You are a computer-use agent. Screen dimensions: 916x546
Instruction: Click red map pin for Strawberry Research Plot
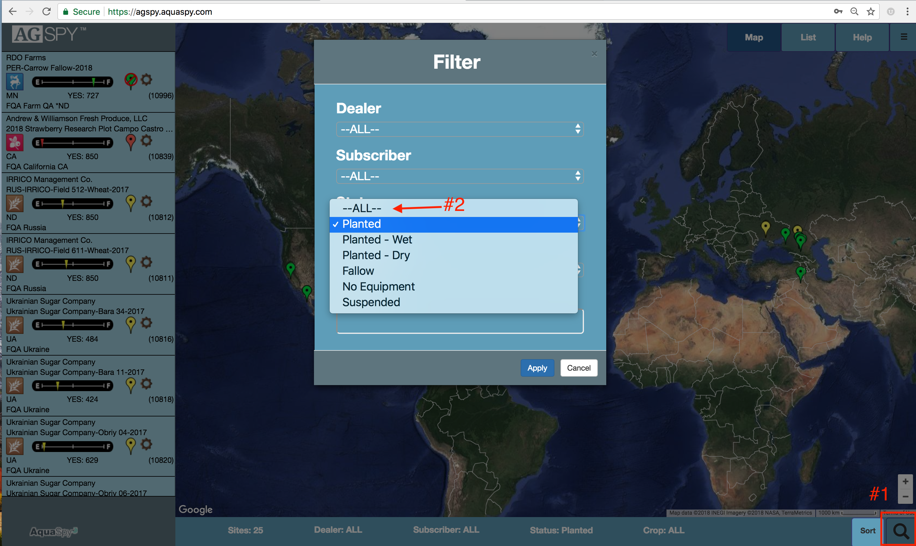[x=130, y=142]
